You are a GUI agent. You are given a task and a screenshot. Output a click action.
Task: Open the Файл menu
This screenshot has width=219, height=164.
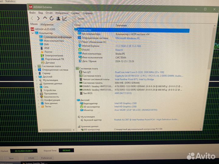coord(32,13)
